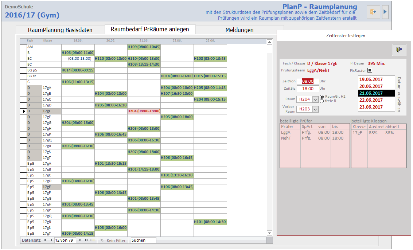Select the RaumGr. H2 radio button
The height and width of the screenshot is (250, 413).
(x=322, y=96)
